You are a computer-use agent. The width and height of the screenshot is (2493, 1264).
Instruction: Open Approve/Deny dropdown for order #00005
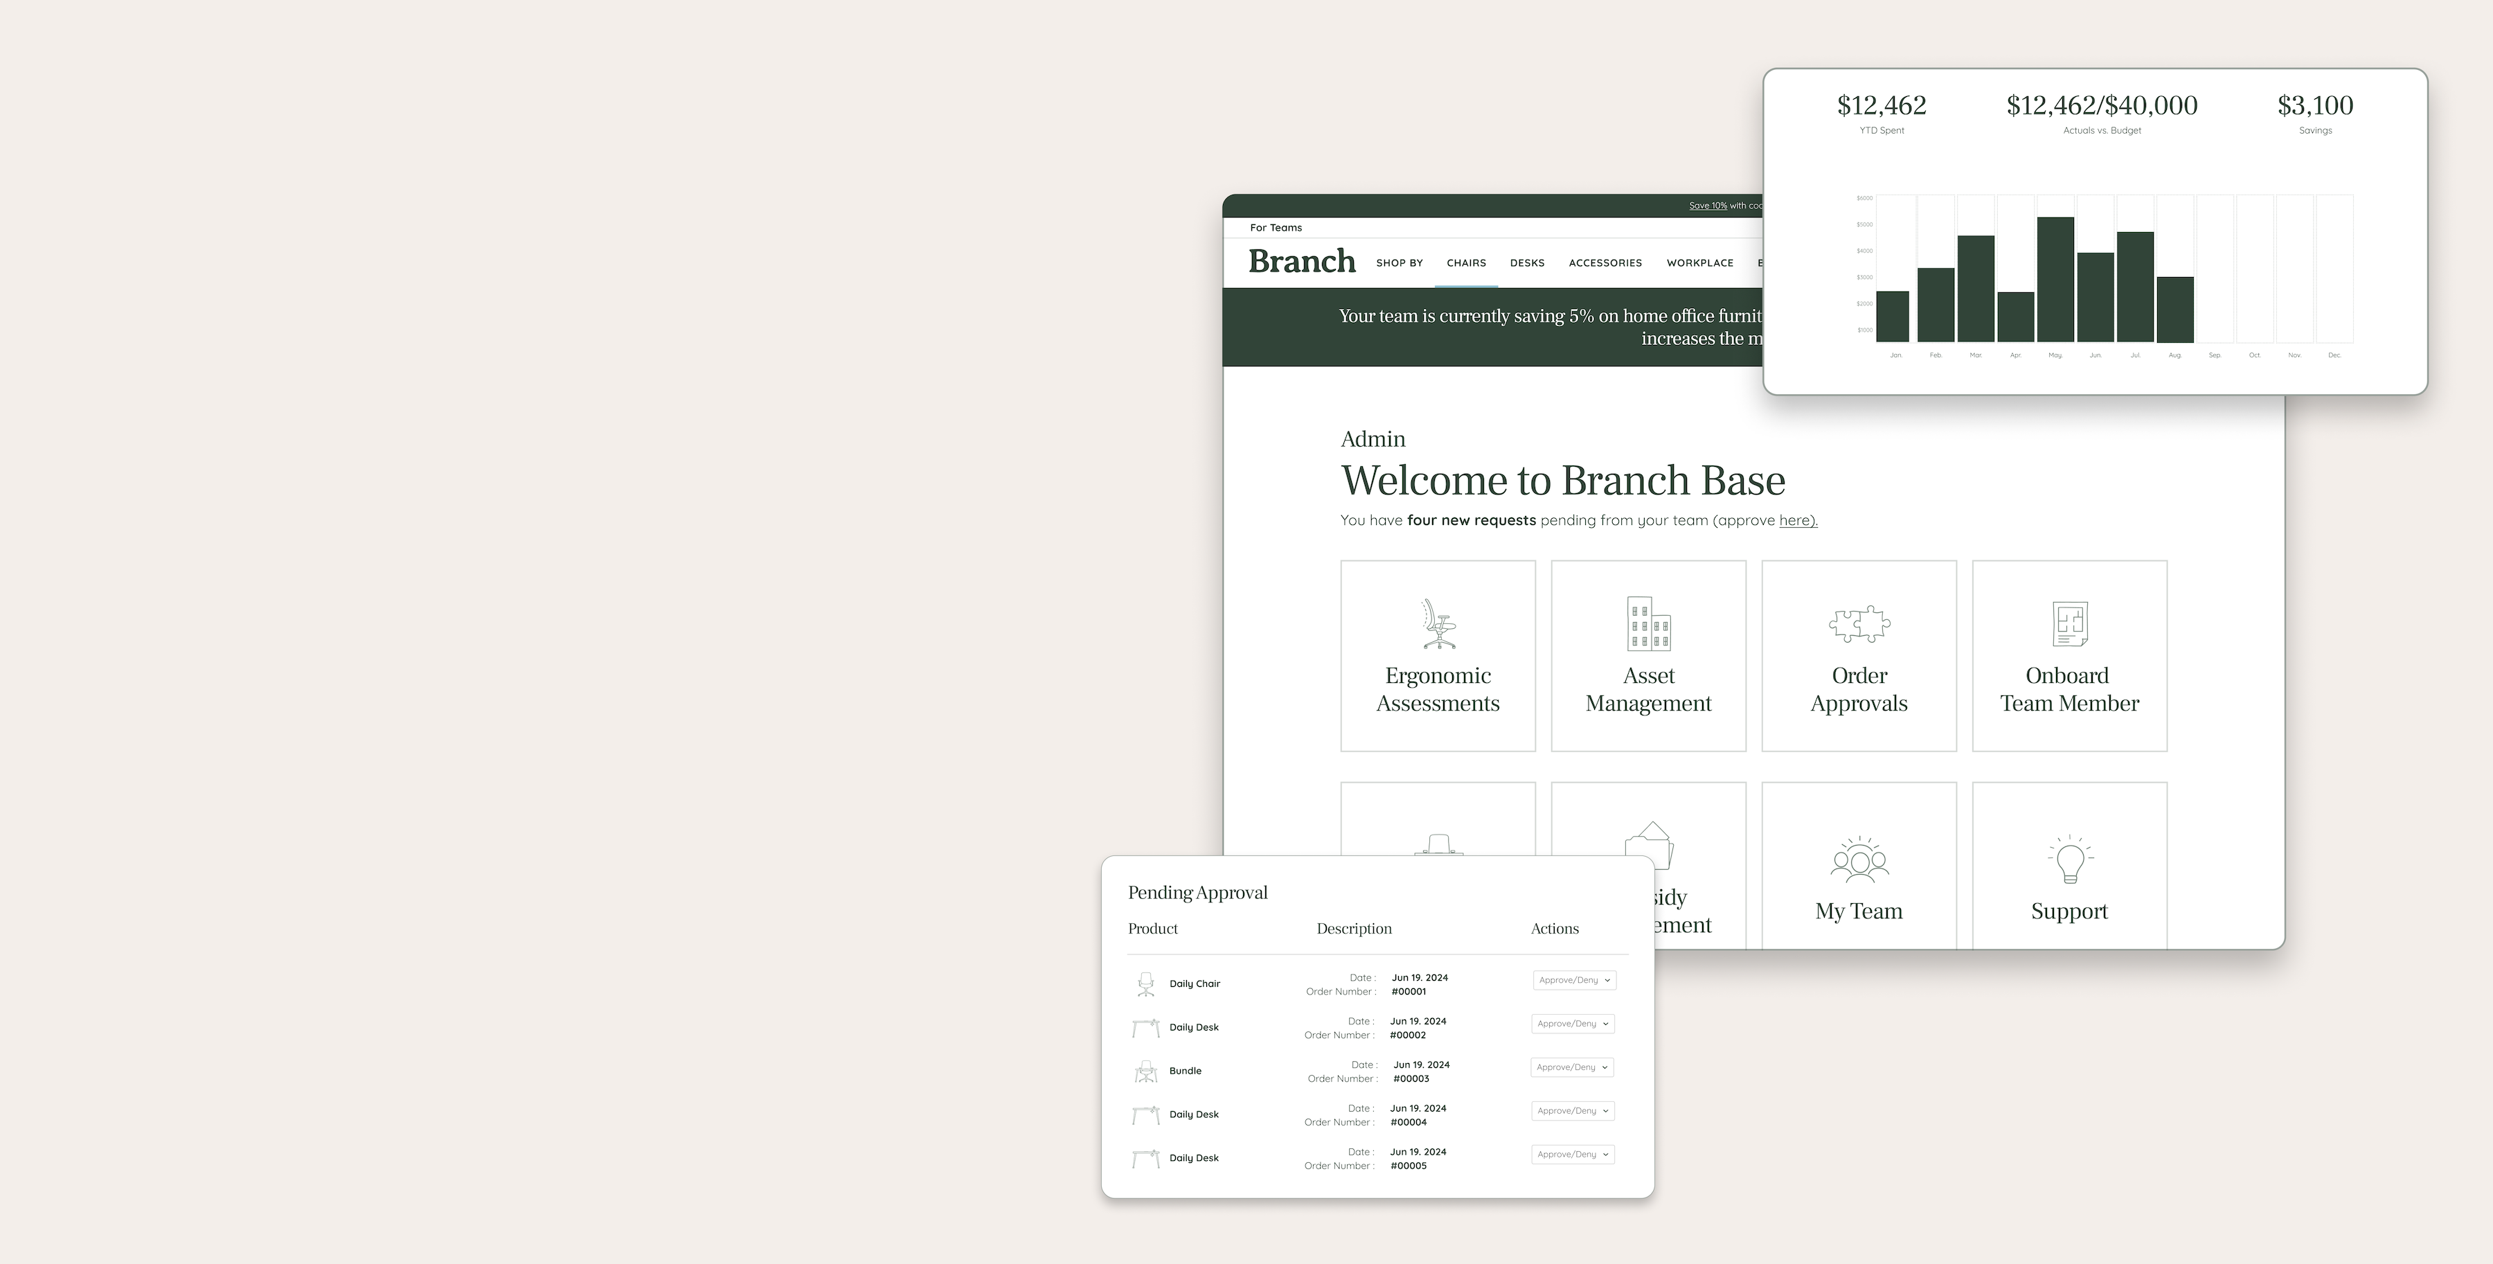tap(1573, 1155)
